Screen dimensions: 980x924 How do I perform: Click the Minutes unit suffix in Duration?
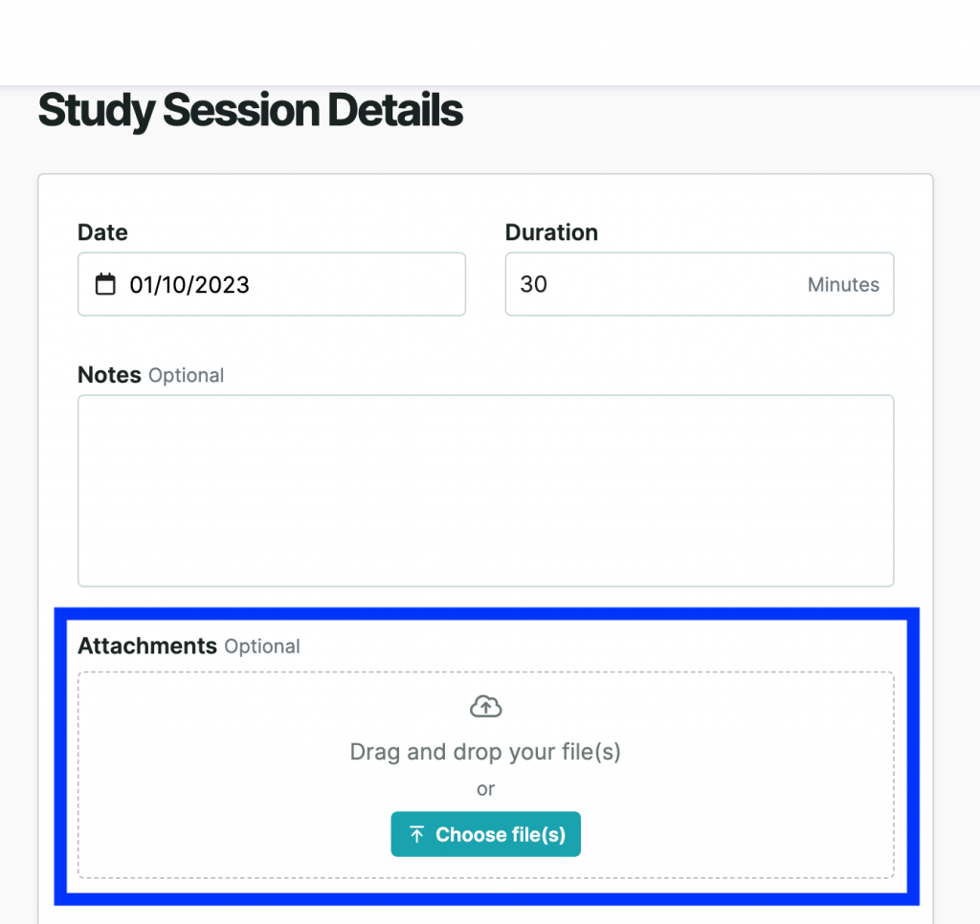click(x=843, y=285)
